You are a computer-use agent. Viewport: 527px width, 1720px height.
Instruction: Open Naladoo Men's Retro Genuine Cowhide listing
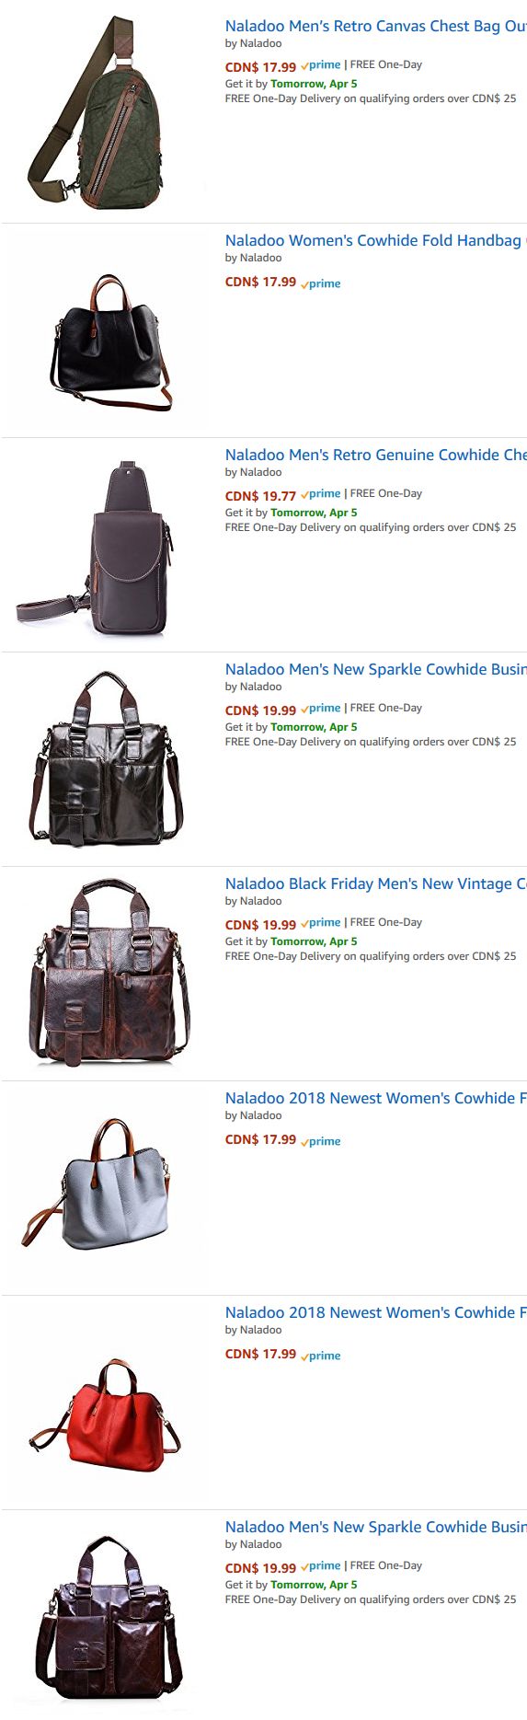coord(375,455)
